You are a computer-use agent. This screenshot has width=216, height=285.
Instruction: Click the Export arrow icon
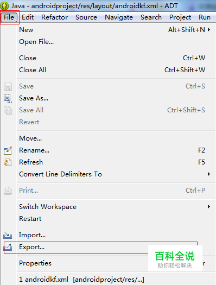[8, 247]
